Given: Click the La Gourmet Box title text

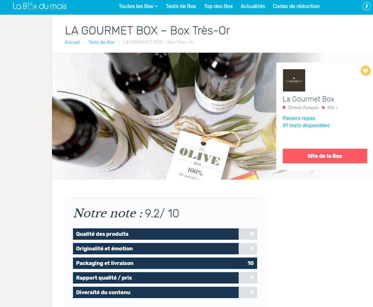Looking at the screenshot, I should click(x=308, y=99).
